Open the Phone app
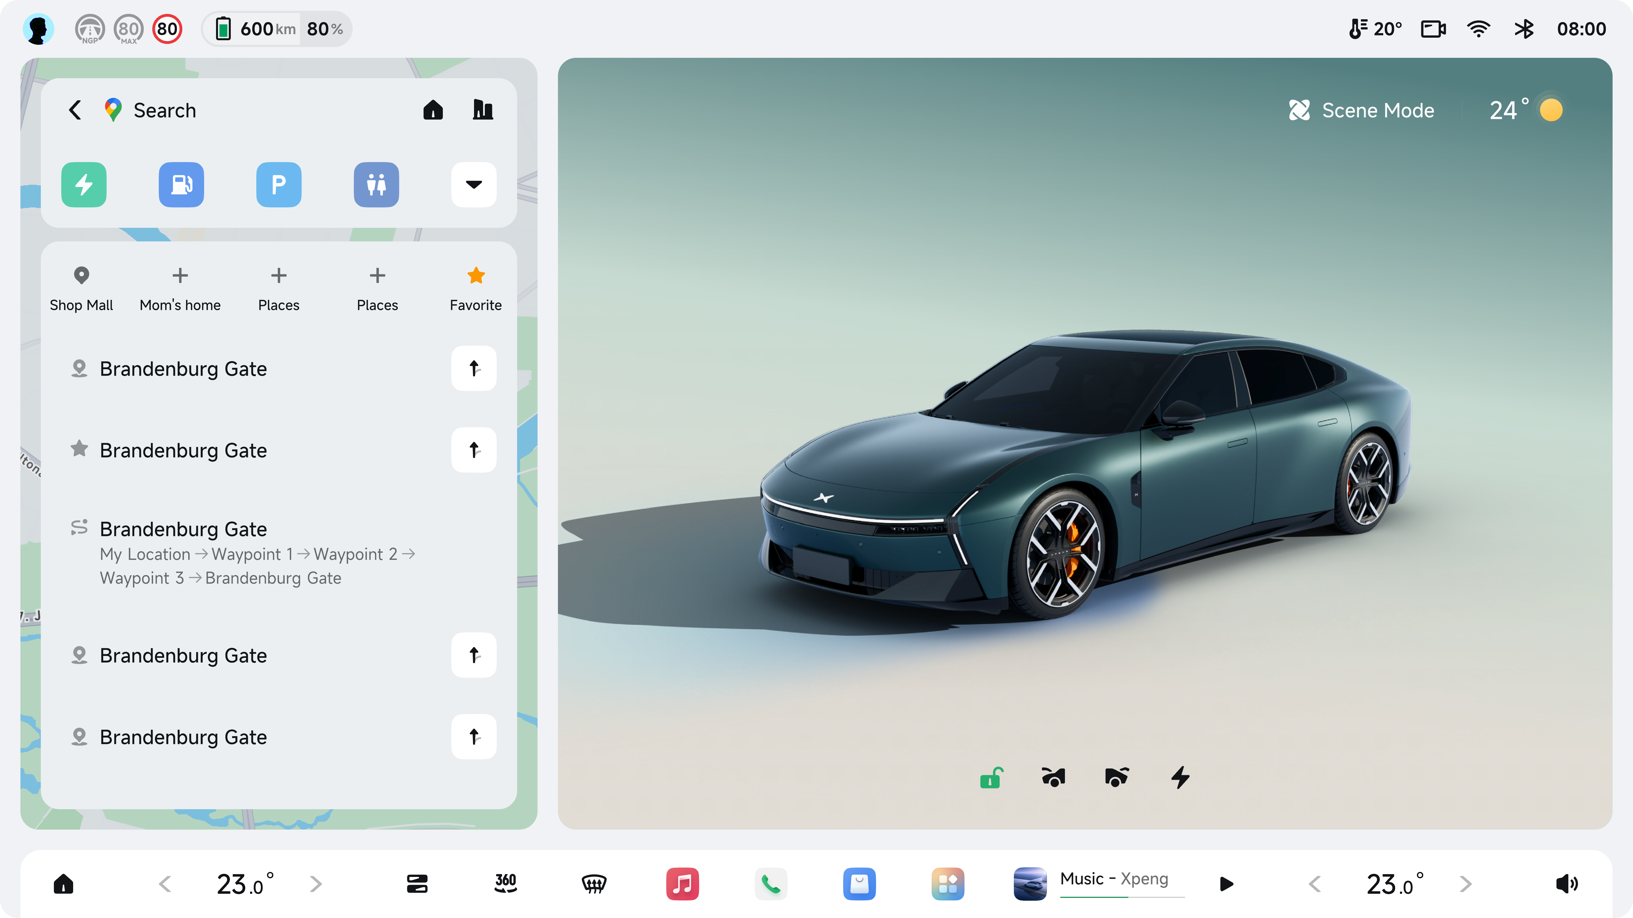This screenshot has width=1633, height=918. pyautogui.click(x=771, y=884)
